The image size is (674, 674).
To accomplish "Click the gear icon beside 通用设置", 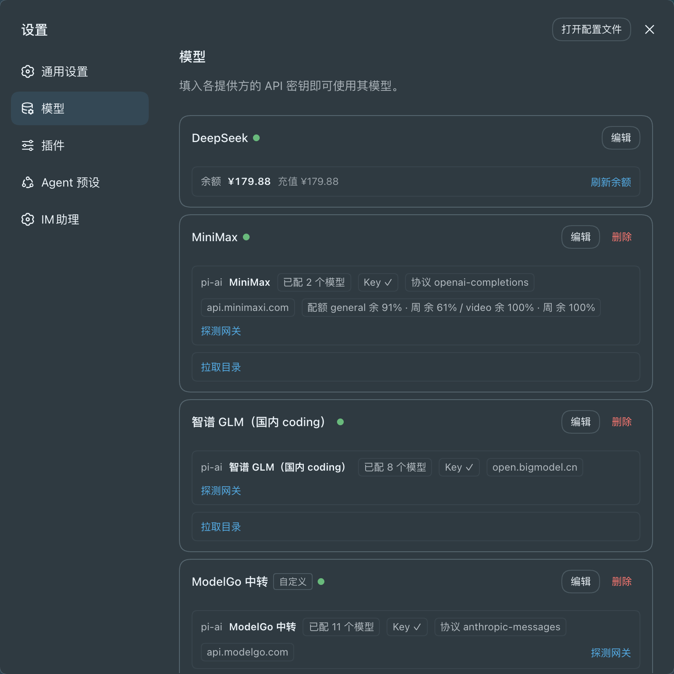I will point(28,71).
